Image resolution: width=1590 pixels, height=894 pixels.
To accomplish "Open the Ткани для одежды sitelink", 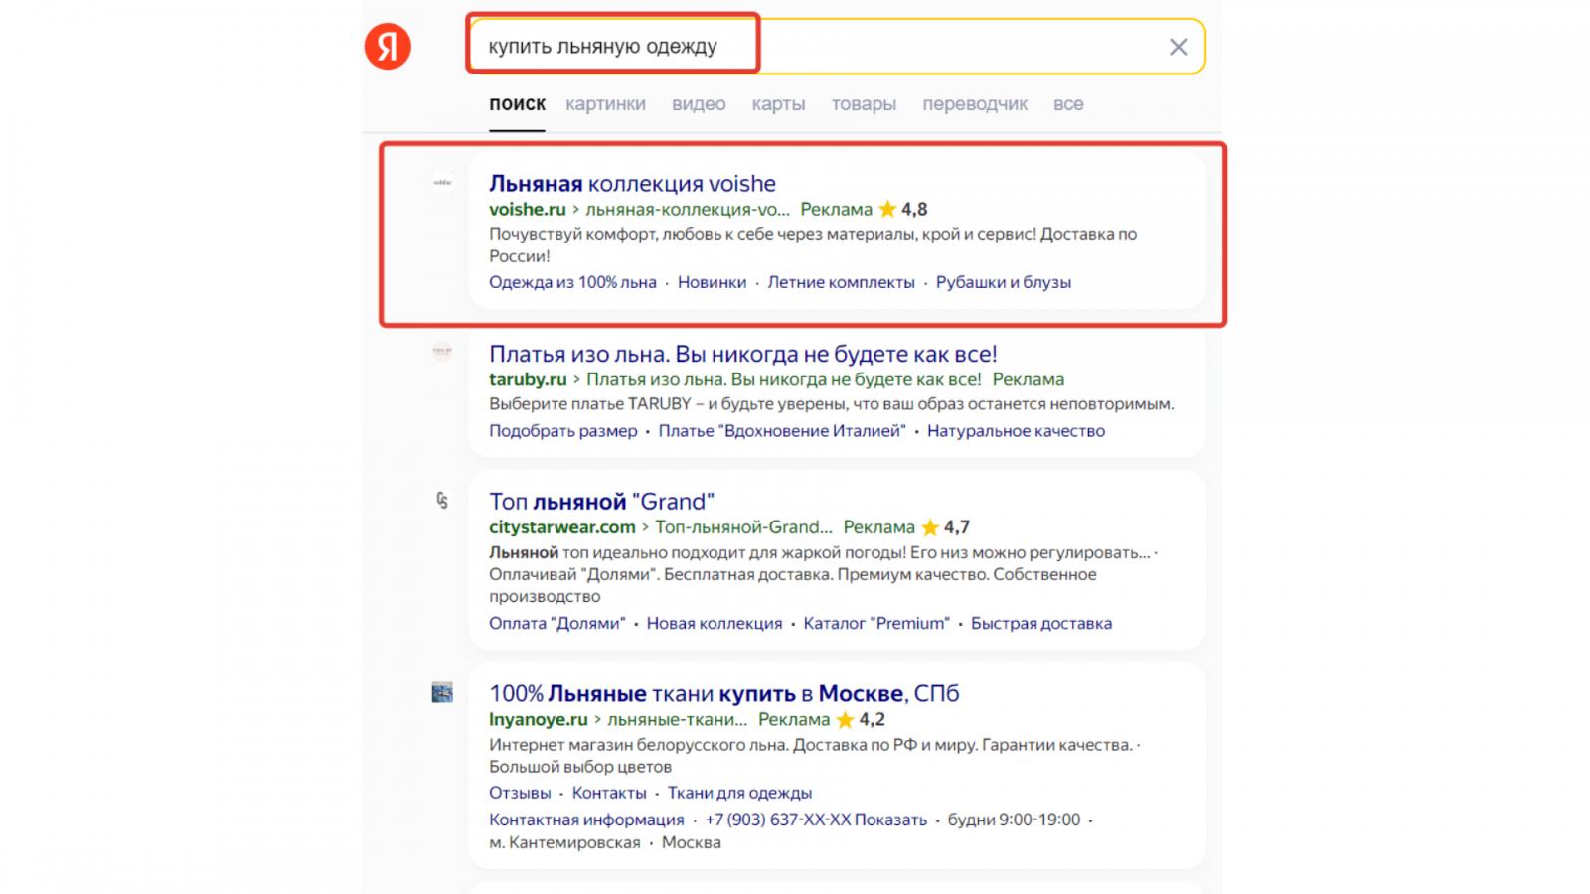I will click(x=739, y=793).
